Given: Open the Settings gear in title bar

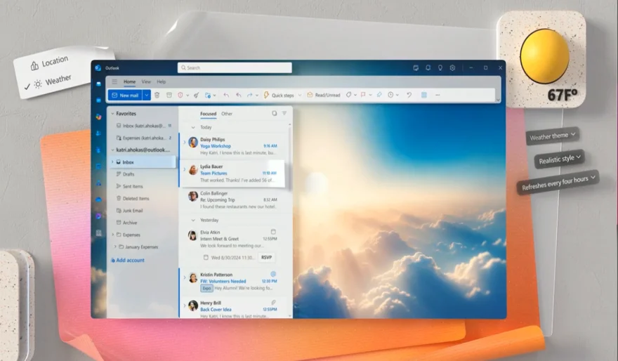Looking at the screenshot, I should (452, 68).
